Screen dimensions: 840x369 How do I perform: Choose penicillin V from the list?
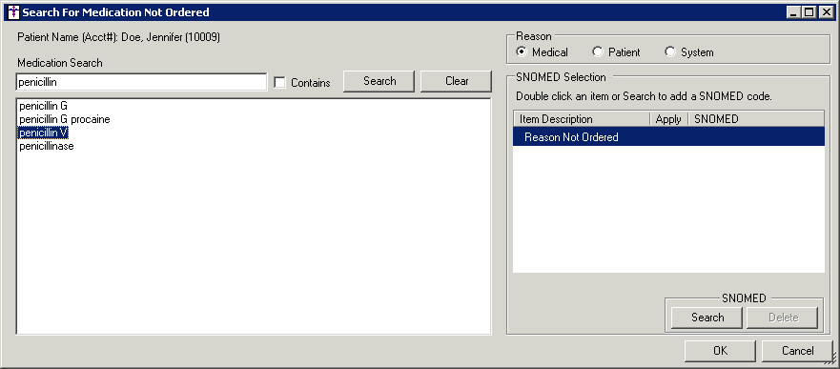[x=44, y=133]
